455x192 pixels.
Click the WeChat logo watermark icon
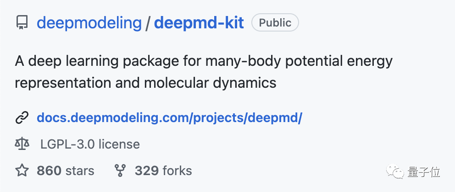tap(397, 172)
